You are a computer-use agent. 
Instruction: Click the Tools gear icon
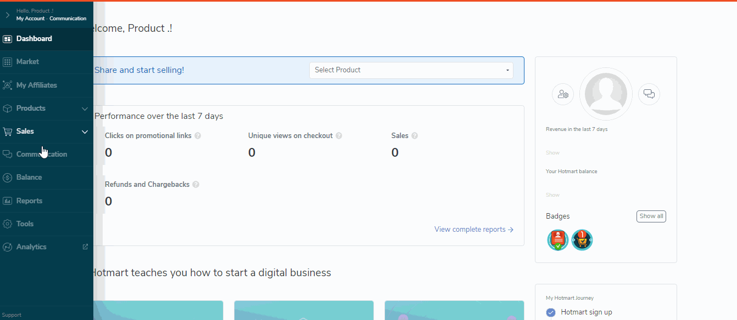click(x=7, y=224)
